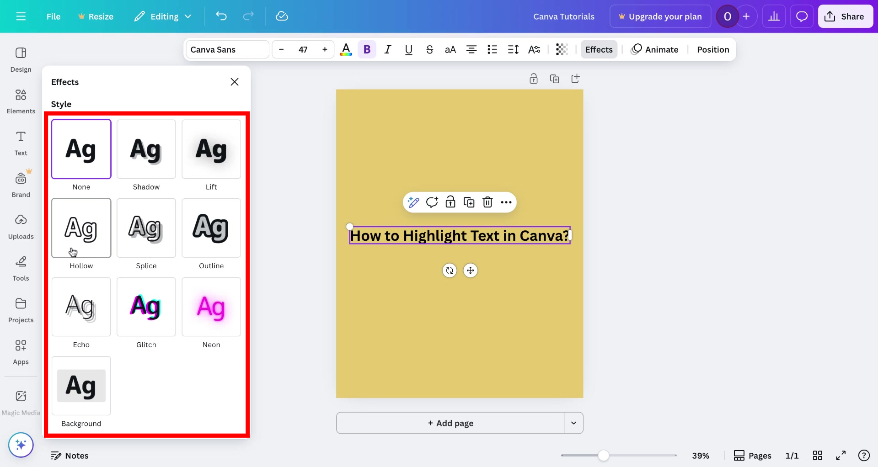The height and width of the screenshot is (467, 878).
Task: Open the Elements panel
Action: click(21, 101)
